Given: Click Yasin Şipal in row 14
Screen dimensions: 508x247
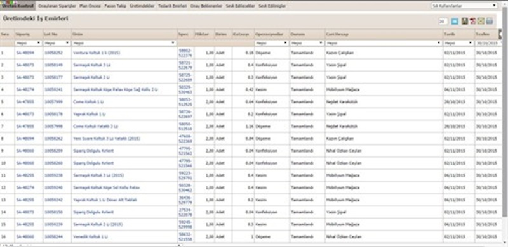Looking at the screenshot, I should 336,212.
